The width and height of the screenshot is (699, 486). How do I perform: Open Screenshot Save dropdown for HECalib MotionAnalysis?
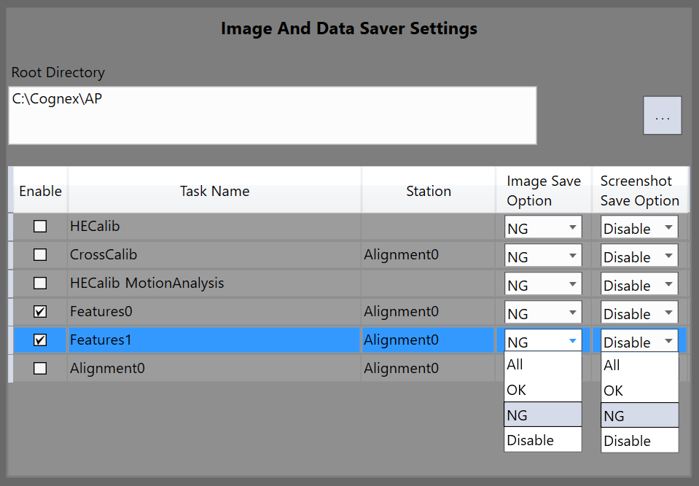tap(639, 284)
